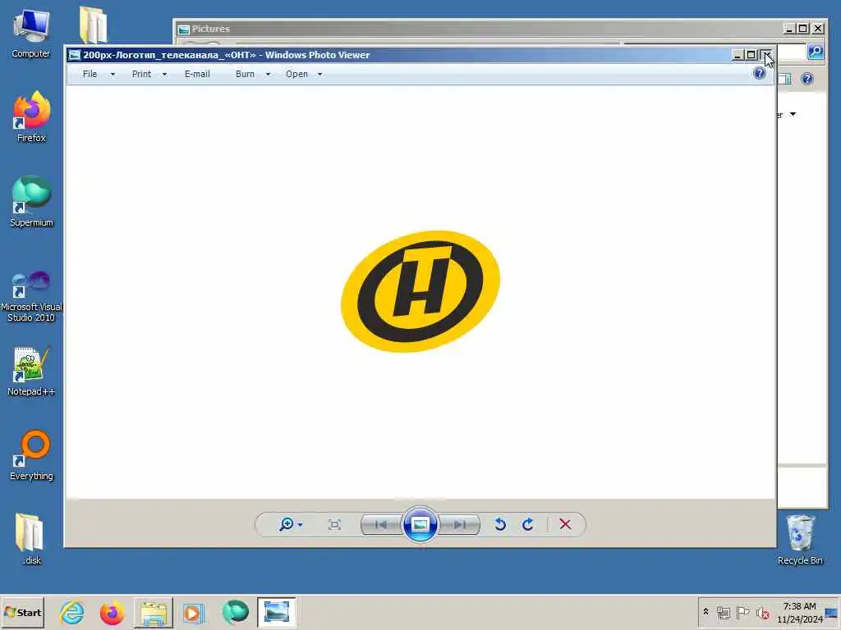Click the network tray icon
Screen dimensions: 841x630
(724, 612)
